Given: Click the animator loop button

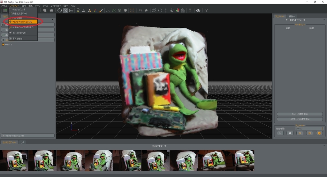Looking at the screenshot, I should click(300, 133).
